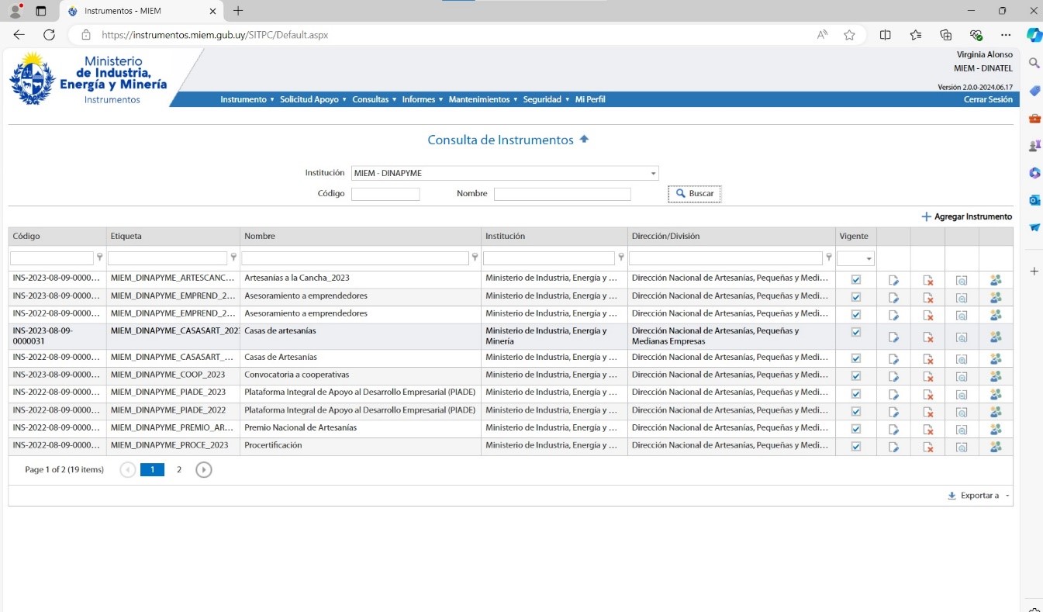Delete the Procertificación instrument
The image size is (1043, 612).
927,447
